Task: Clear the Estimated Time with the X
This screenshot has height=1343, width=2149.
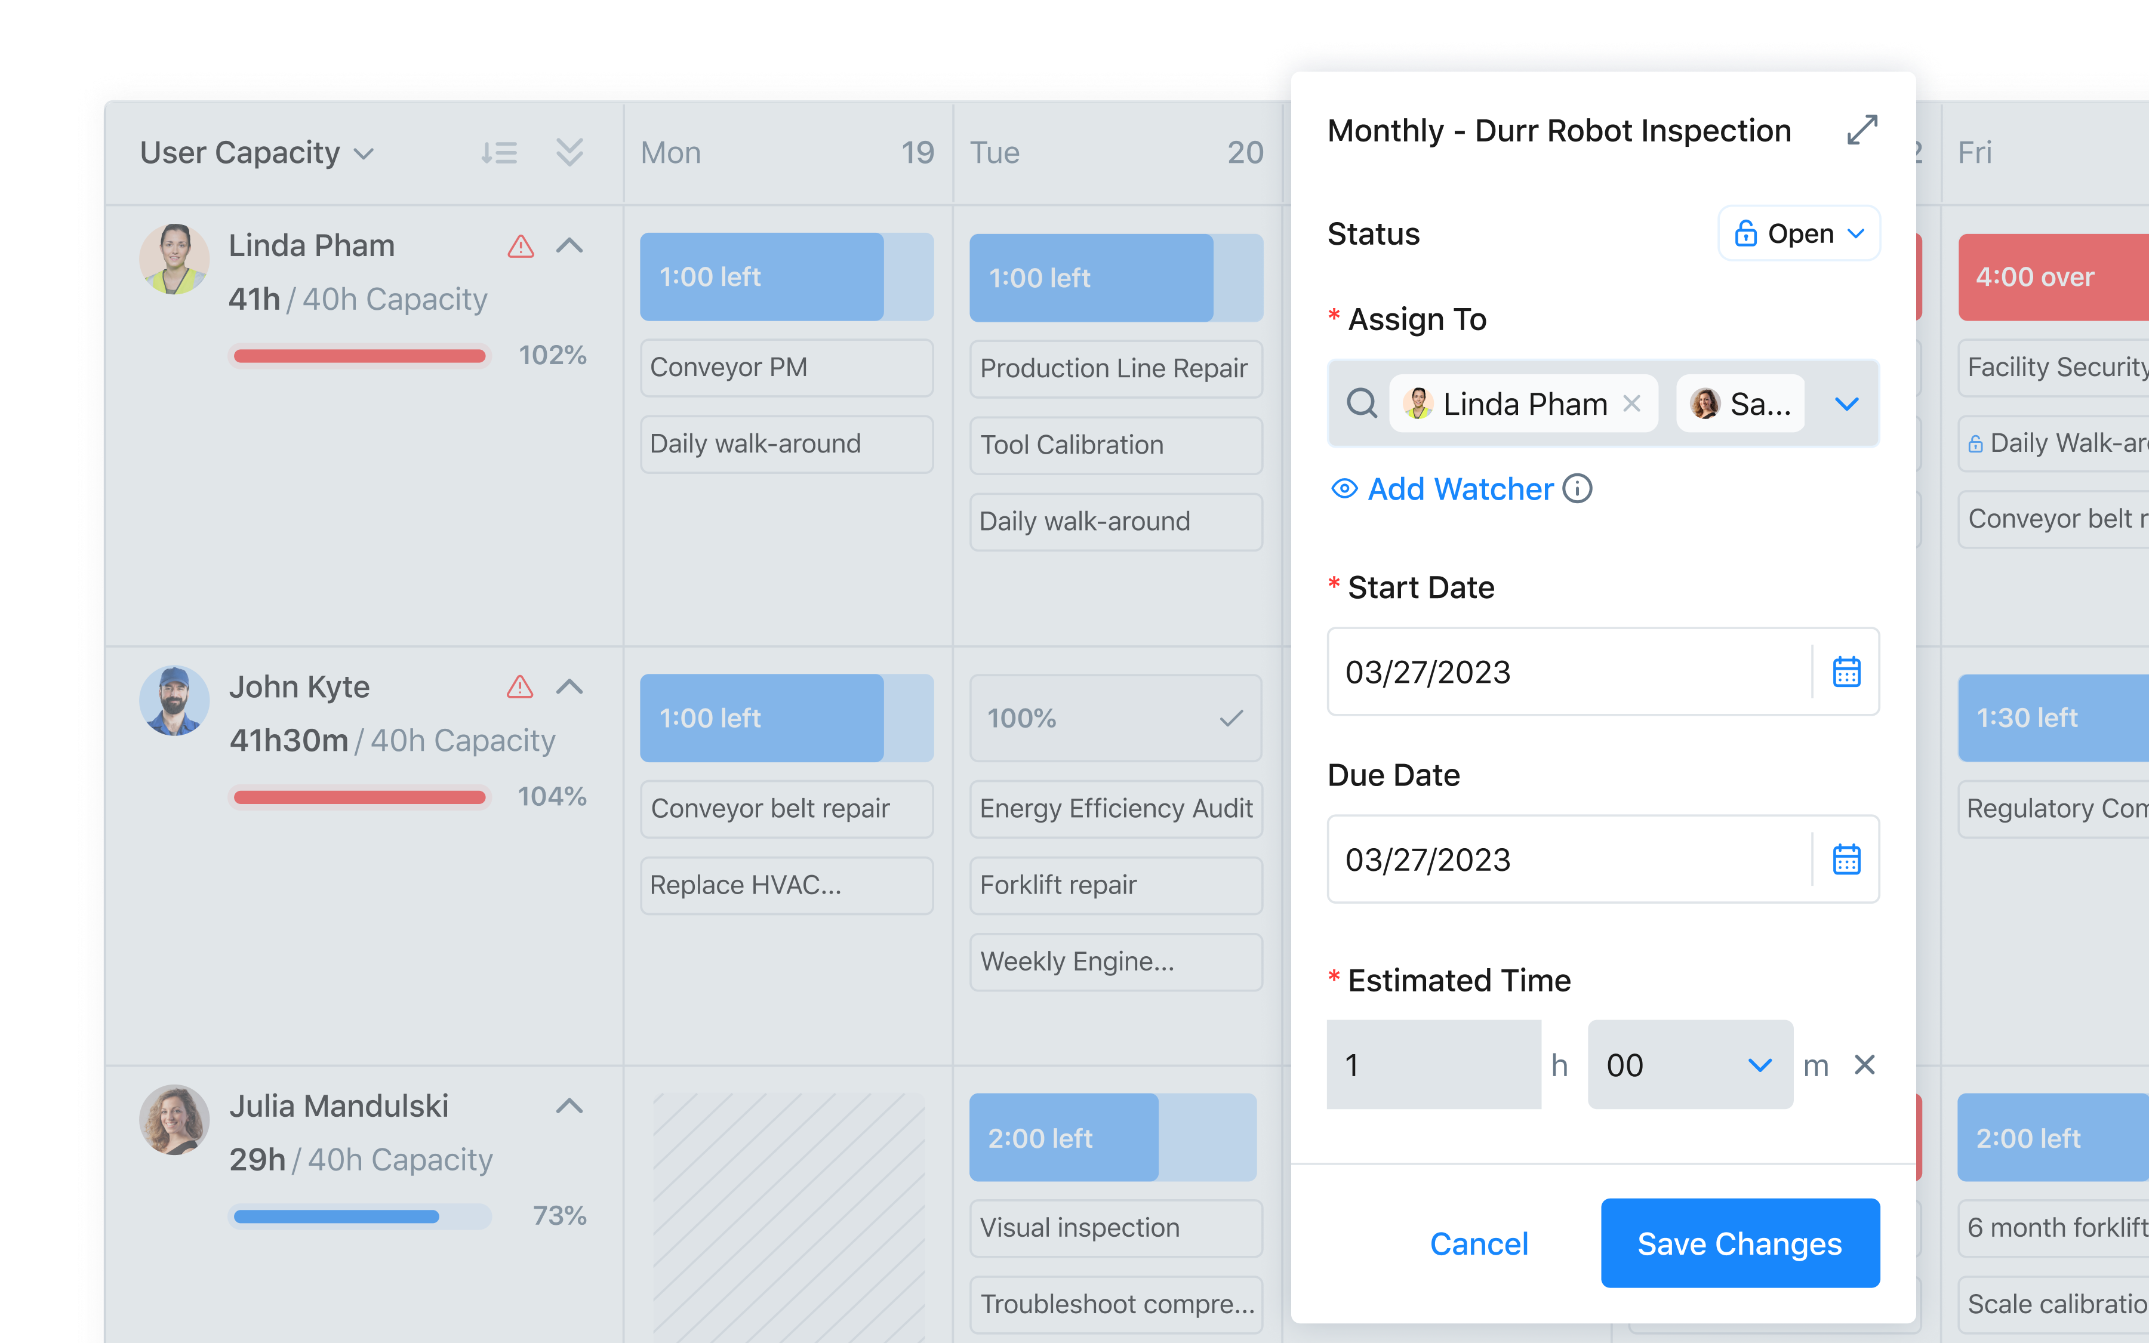Action: [x=1864, y=1064]
